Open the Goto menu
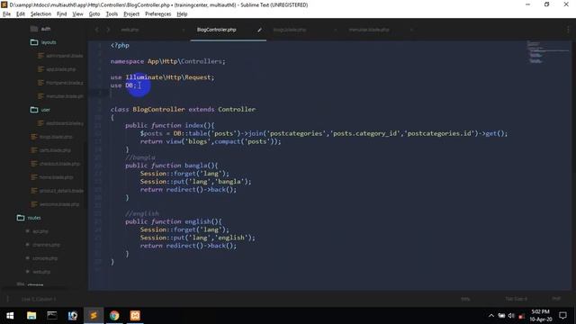The image size is (576, 324). pyautogui.click(x=94, y=14)
